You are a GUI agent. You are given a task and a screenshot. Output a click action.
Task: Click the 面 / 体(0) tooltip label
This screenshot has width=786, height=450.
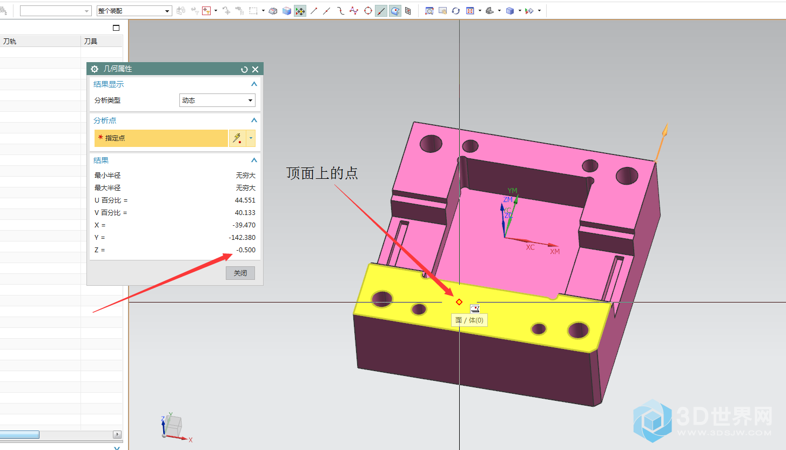469,320
